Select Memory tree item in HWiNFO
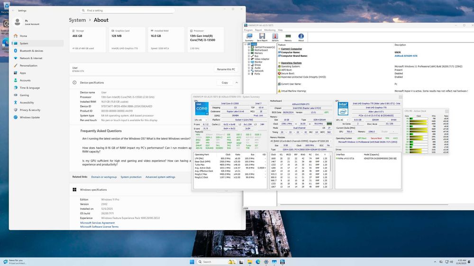This screenshot has width=474, height=266. [258, 53]
